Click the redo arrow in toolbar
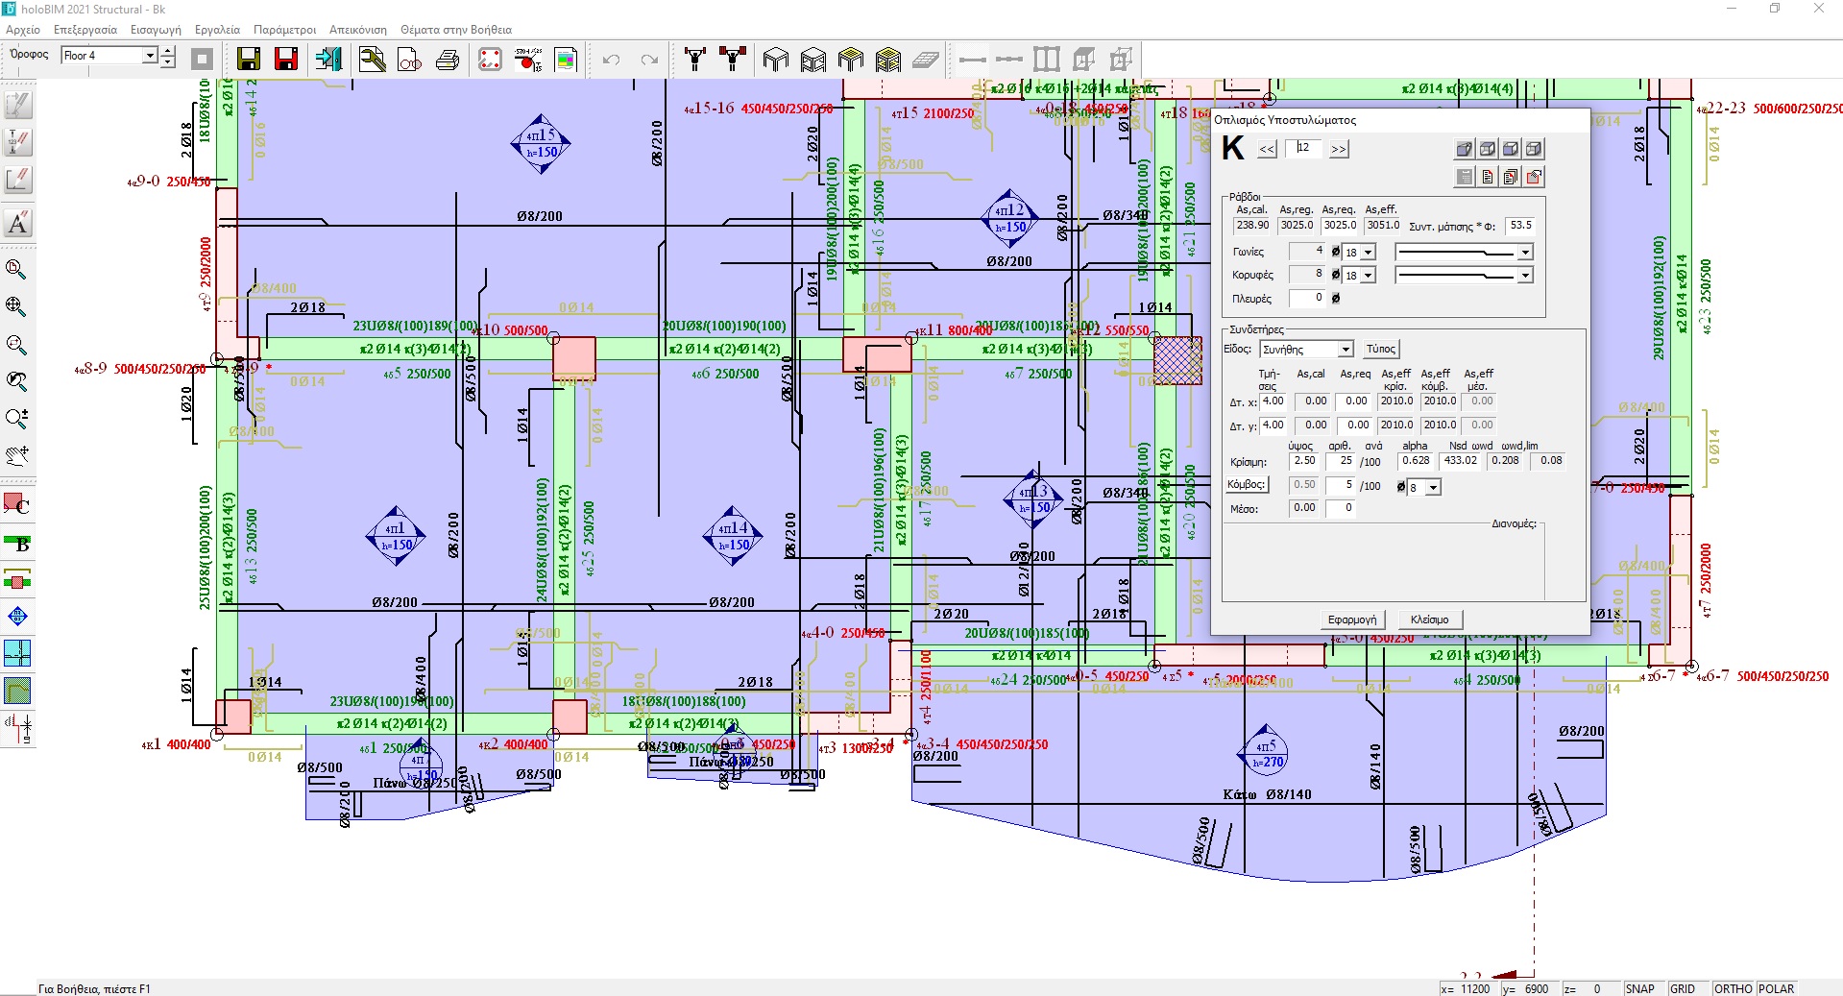Image resolution: width=1843 pixels, height=996 pixels. click(649, 60)
